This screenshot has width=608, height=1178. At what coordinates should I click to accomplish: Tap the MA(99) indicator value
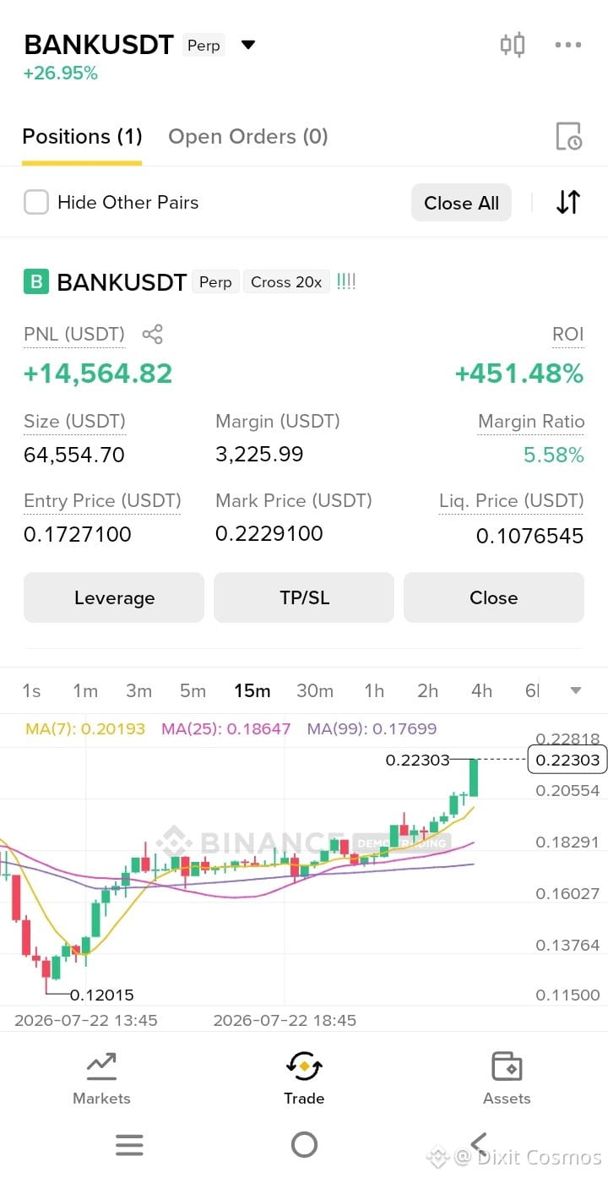coord(372,728)
